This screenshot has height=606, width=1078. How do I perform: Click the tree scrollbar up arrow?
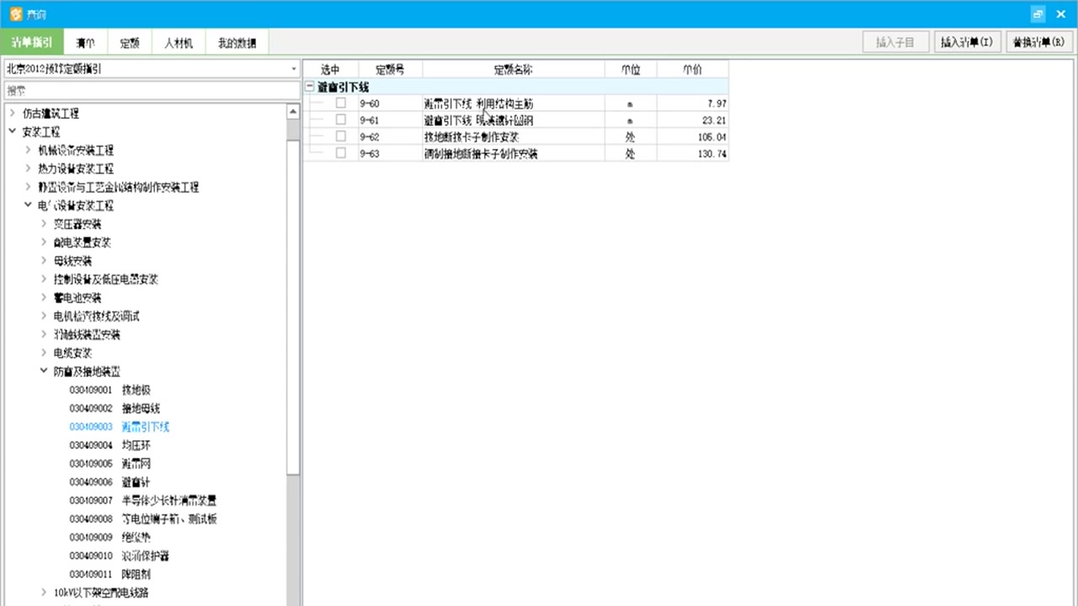[293, 111]
